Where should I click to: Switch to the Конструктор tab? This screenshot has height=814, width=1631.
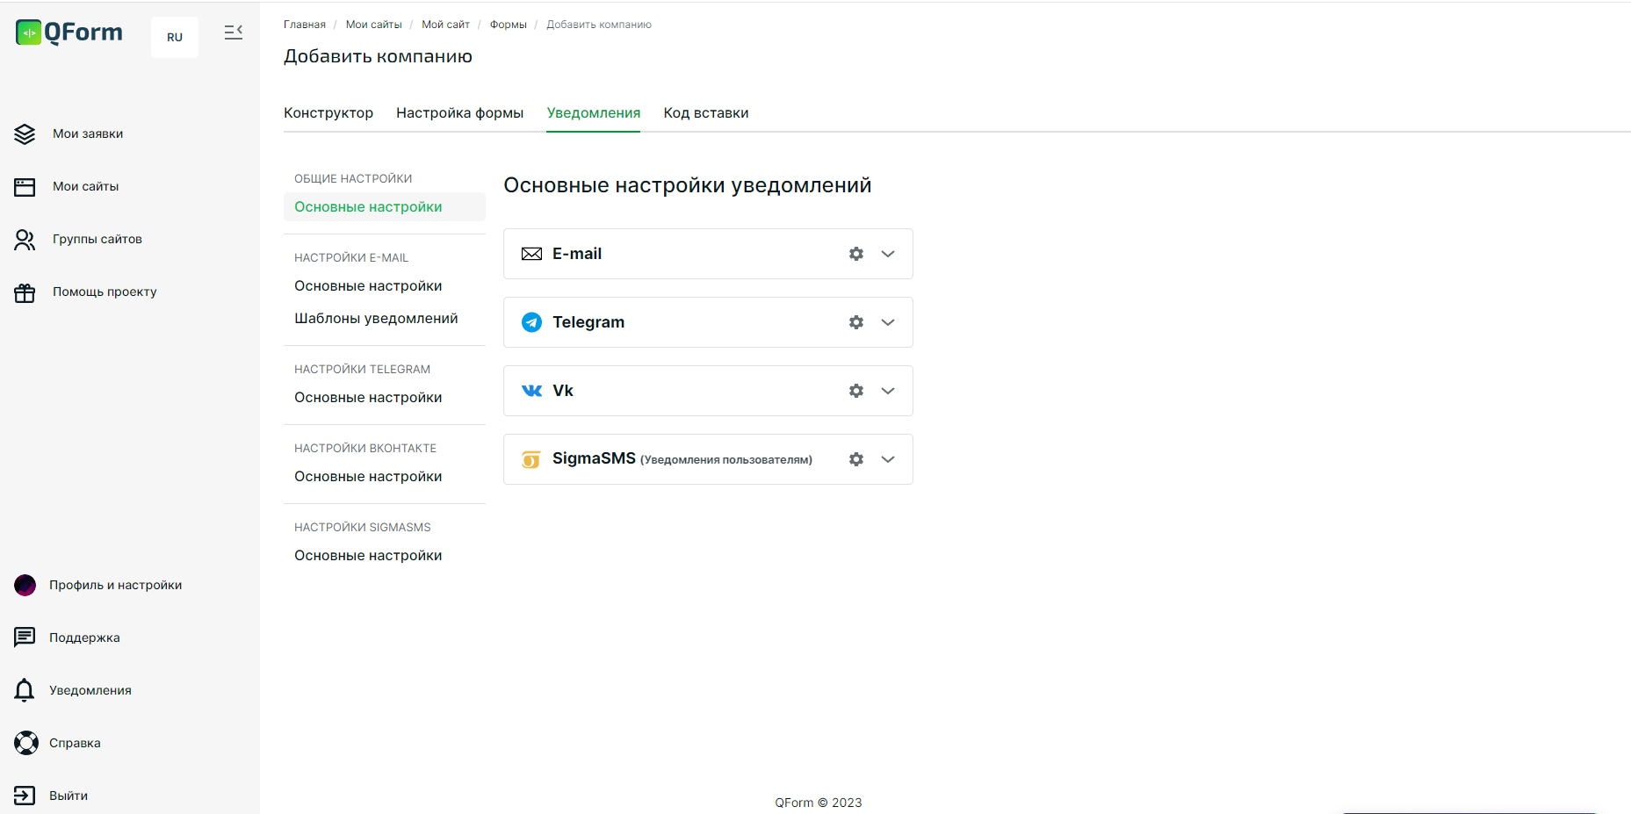pyautogui.click(x=328, y=113)
